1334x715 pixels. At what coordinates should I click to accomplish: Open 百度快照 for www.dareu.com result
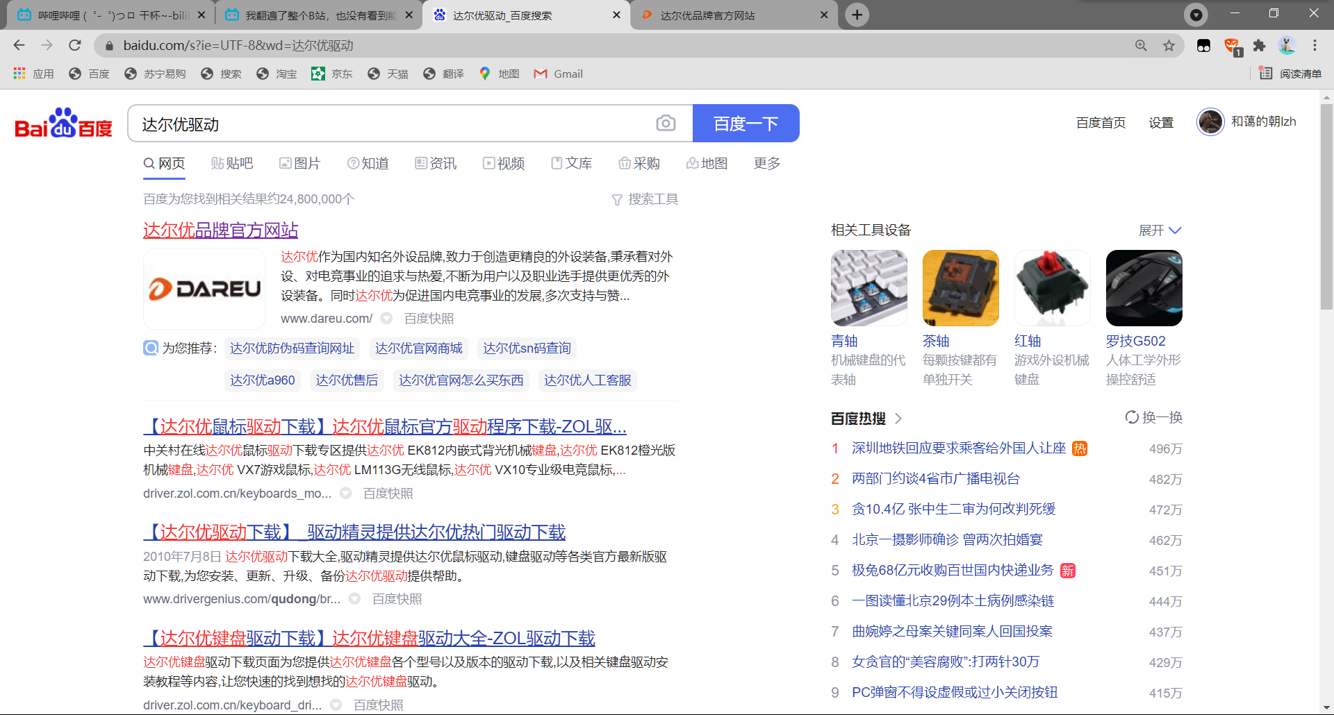coord(429,318)
